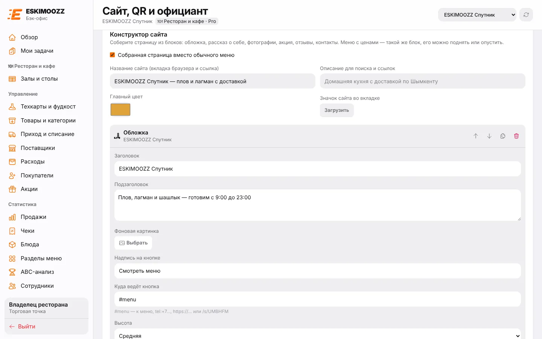The height and width of the screenshot is (339, 542).
Task: Move the Обложка block down
Action: [x=489, y=136]
